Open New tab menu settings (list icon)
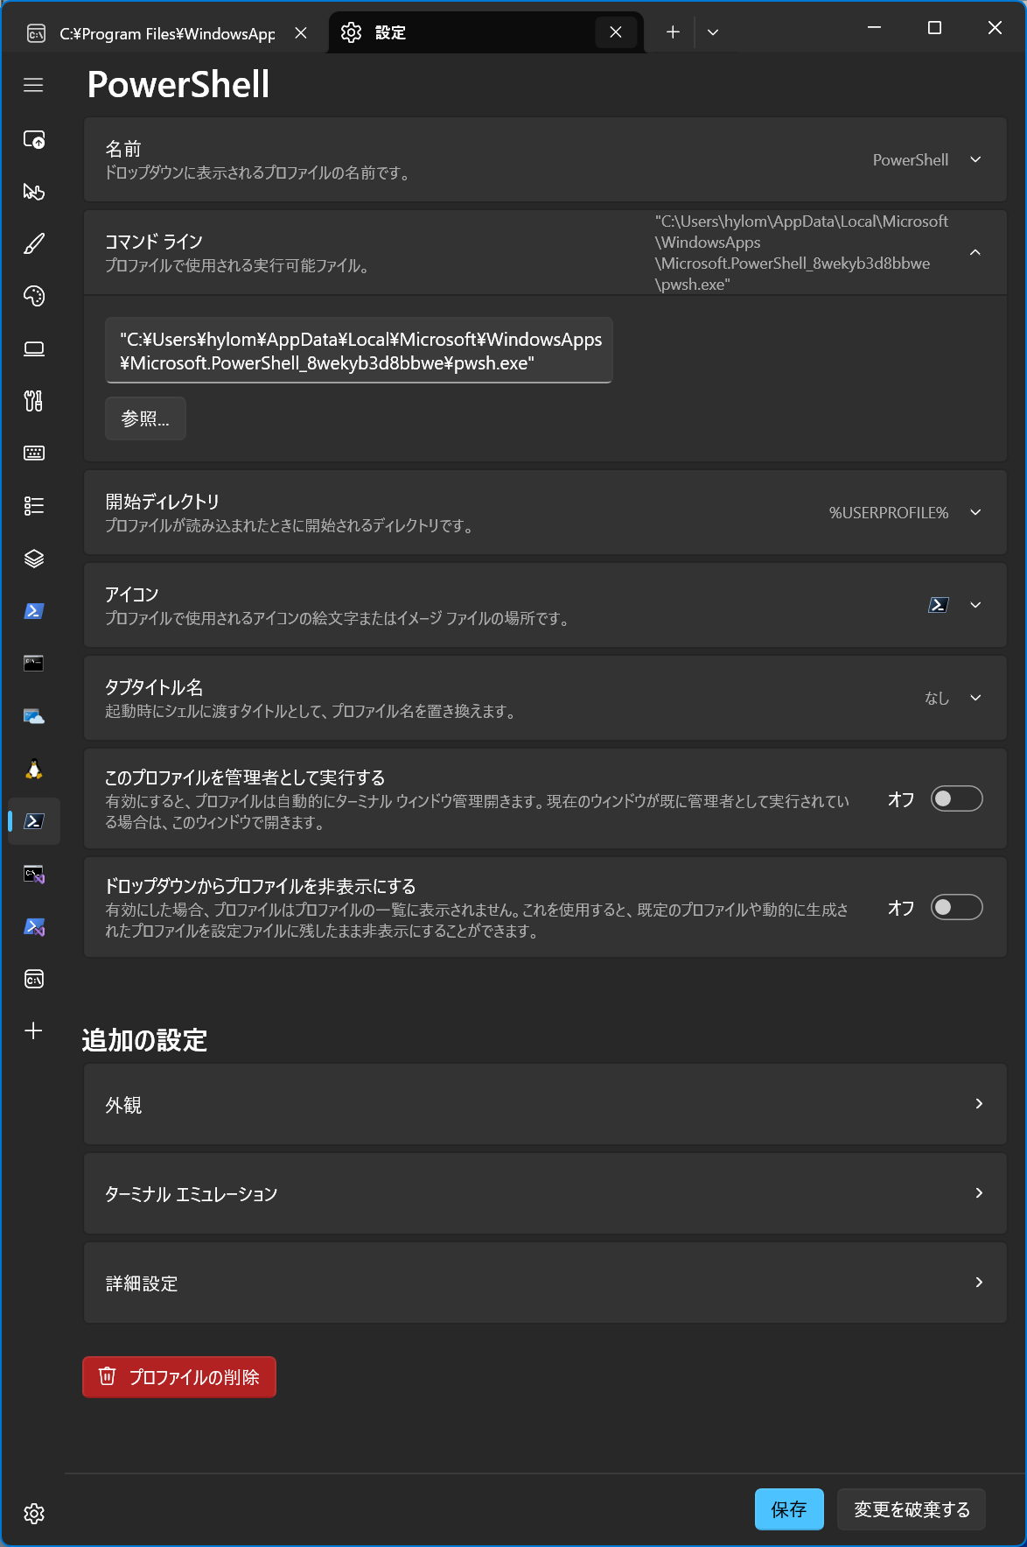This screenshot has width=1027, height=1547. (33, 506)
